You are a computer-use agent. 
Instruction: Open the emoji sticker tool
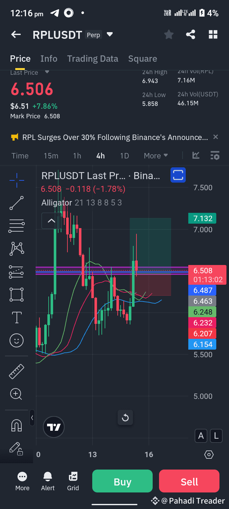tap(17, 340)
